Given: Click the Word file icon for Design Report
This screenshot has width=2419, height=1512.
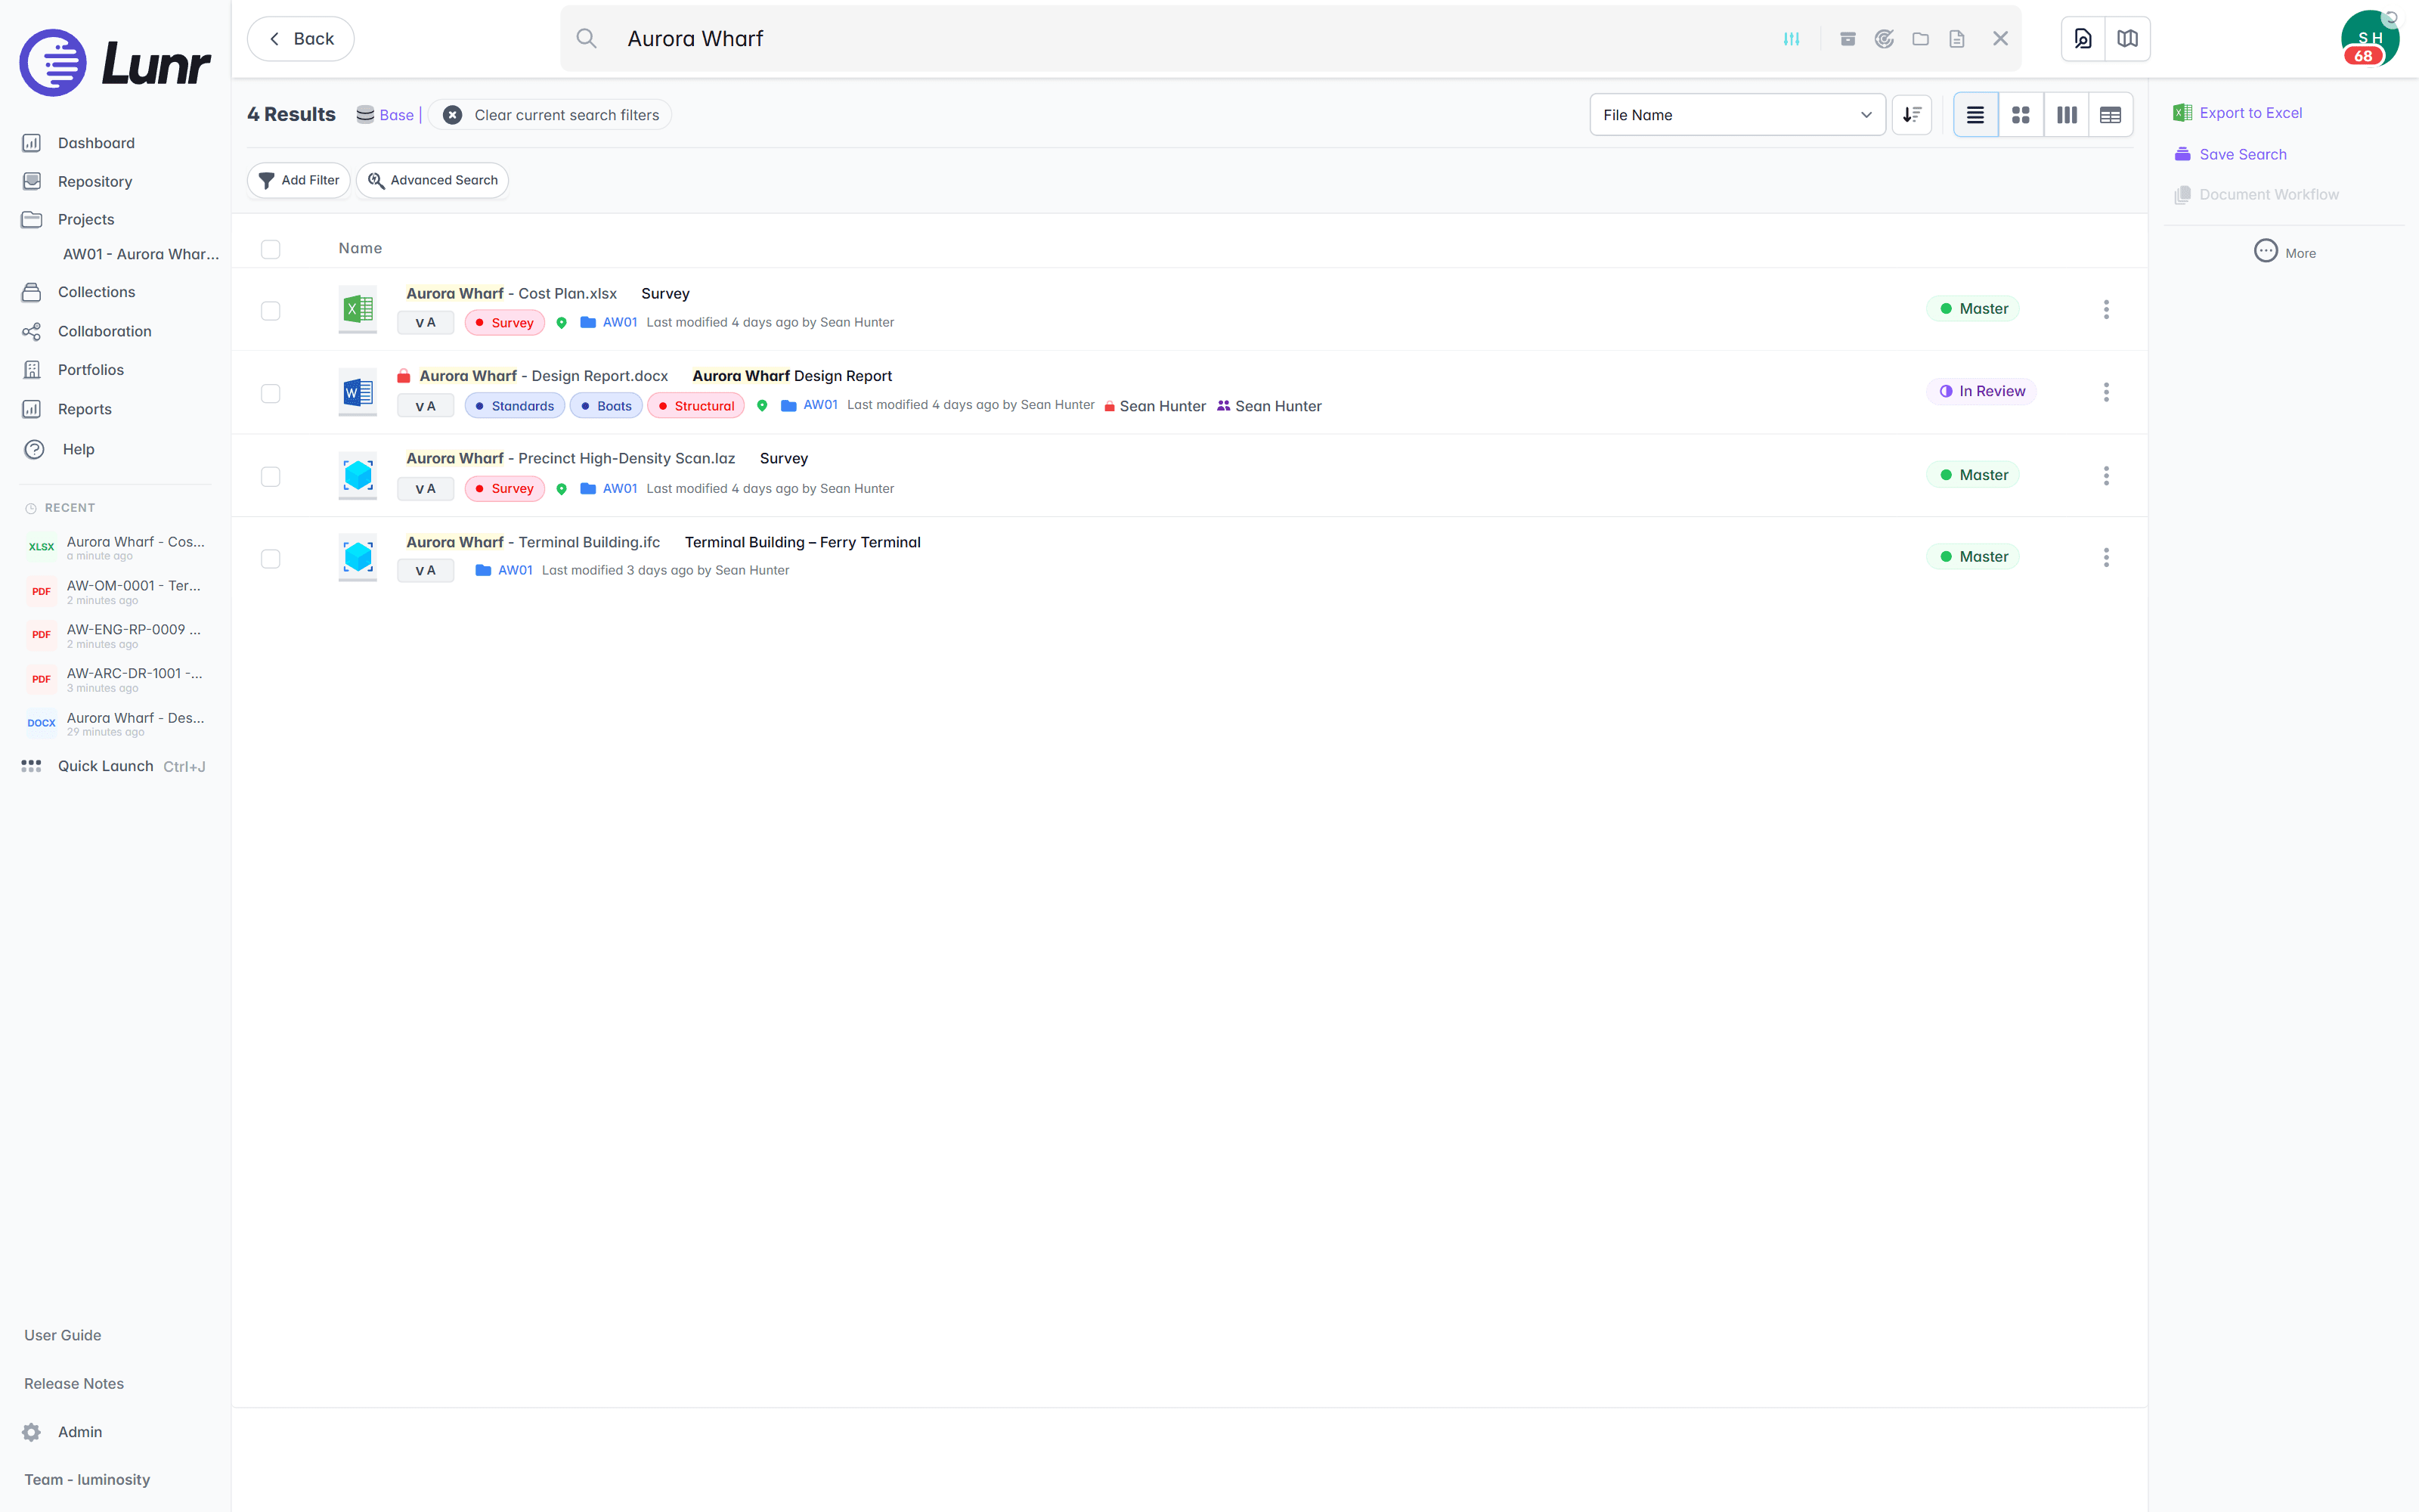Looking at the screenshot, I should pos(358,392).
